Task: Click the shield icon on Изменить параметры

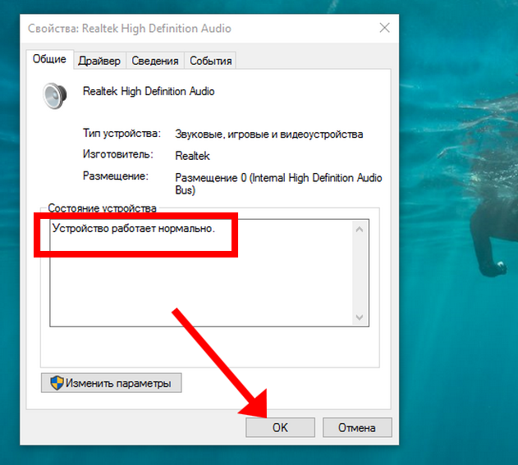Action: point(57,383)
